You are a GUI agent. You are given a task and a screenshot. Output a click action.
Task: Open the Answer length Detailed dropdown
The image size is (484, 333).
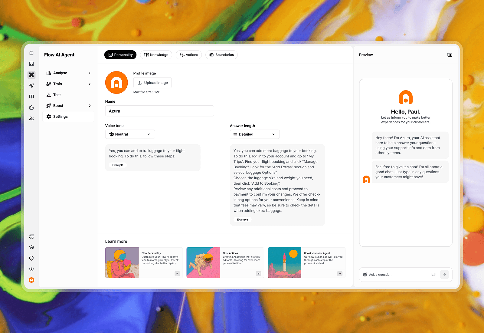coord(255,134)
